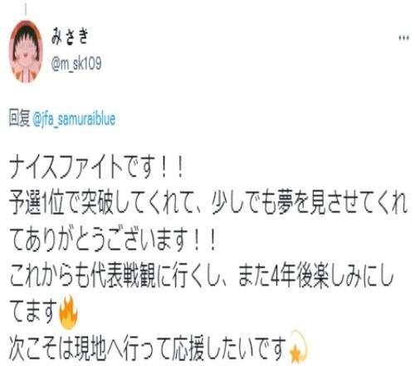Click the thread connector line above avatar
This screenshot has height=366, width=415.
coord(26,9)
